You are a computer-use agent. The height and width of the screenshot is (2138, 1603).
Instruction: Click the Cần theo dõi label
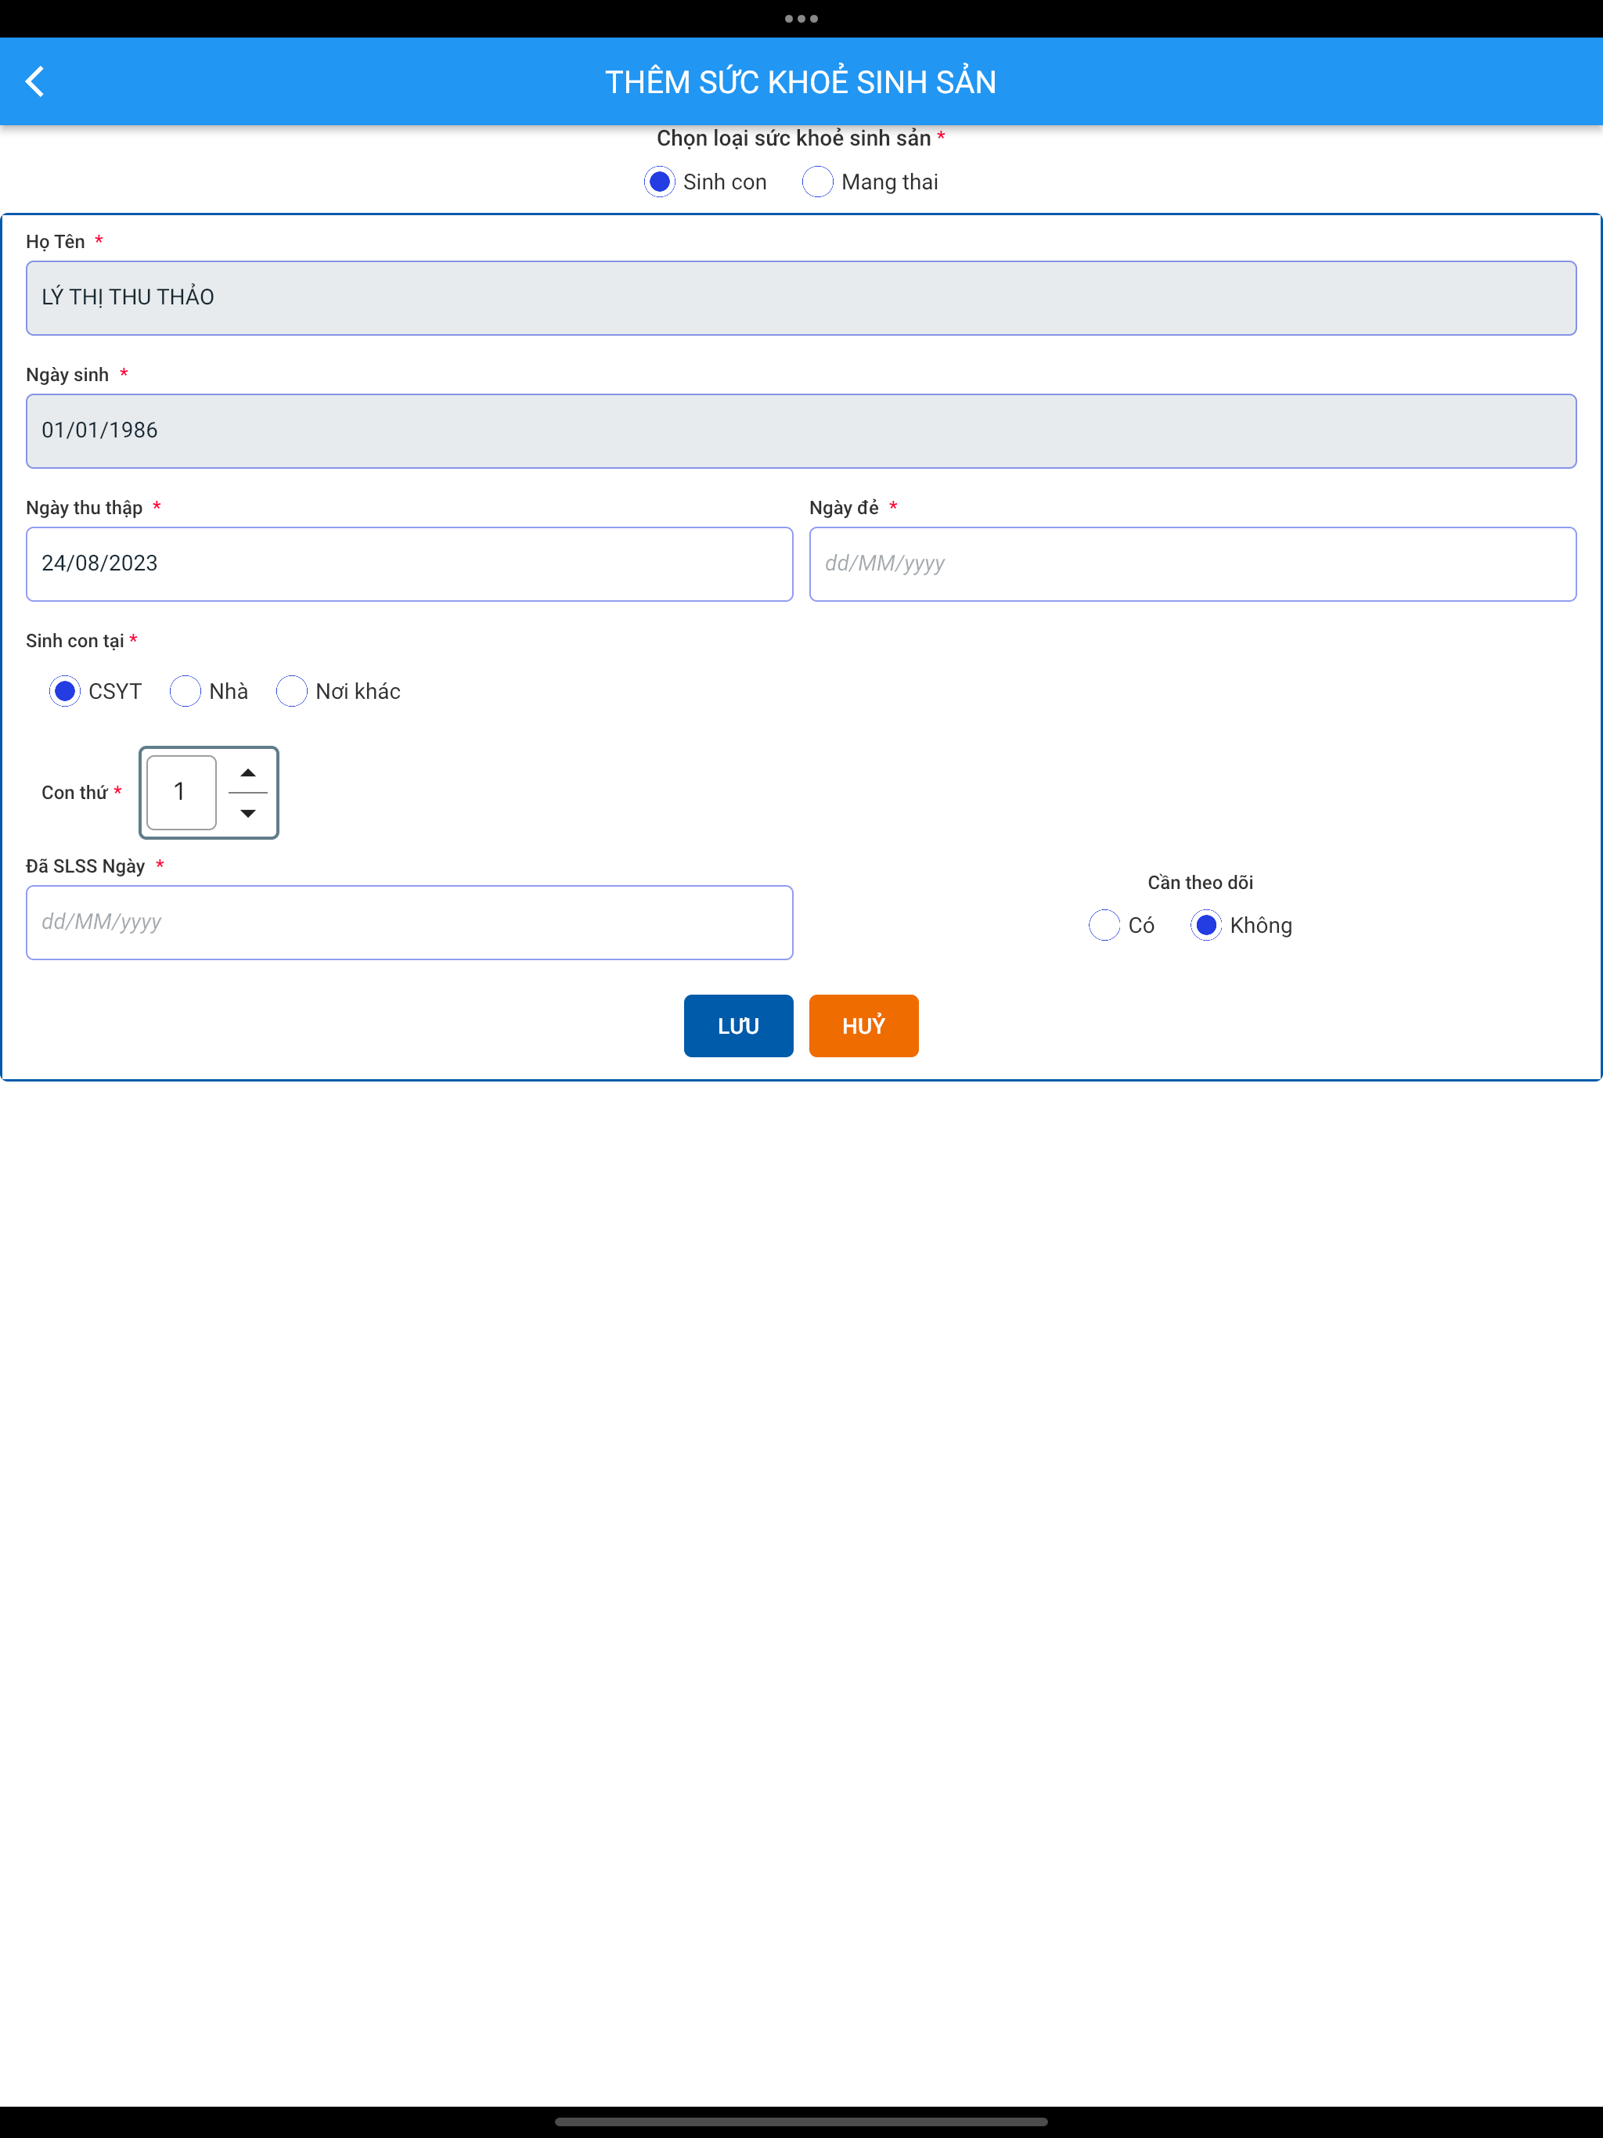pos(1200,883)
